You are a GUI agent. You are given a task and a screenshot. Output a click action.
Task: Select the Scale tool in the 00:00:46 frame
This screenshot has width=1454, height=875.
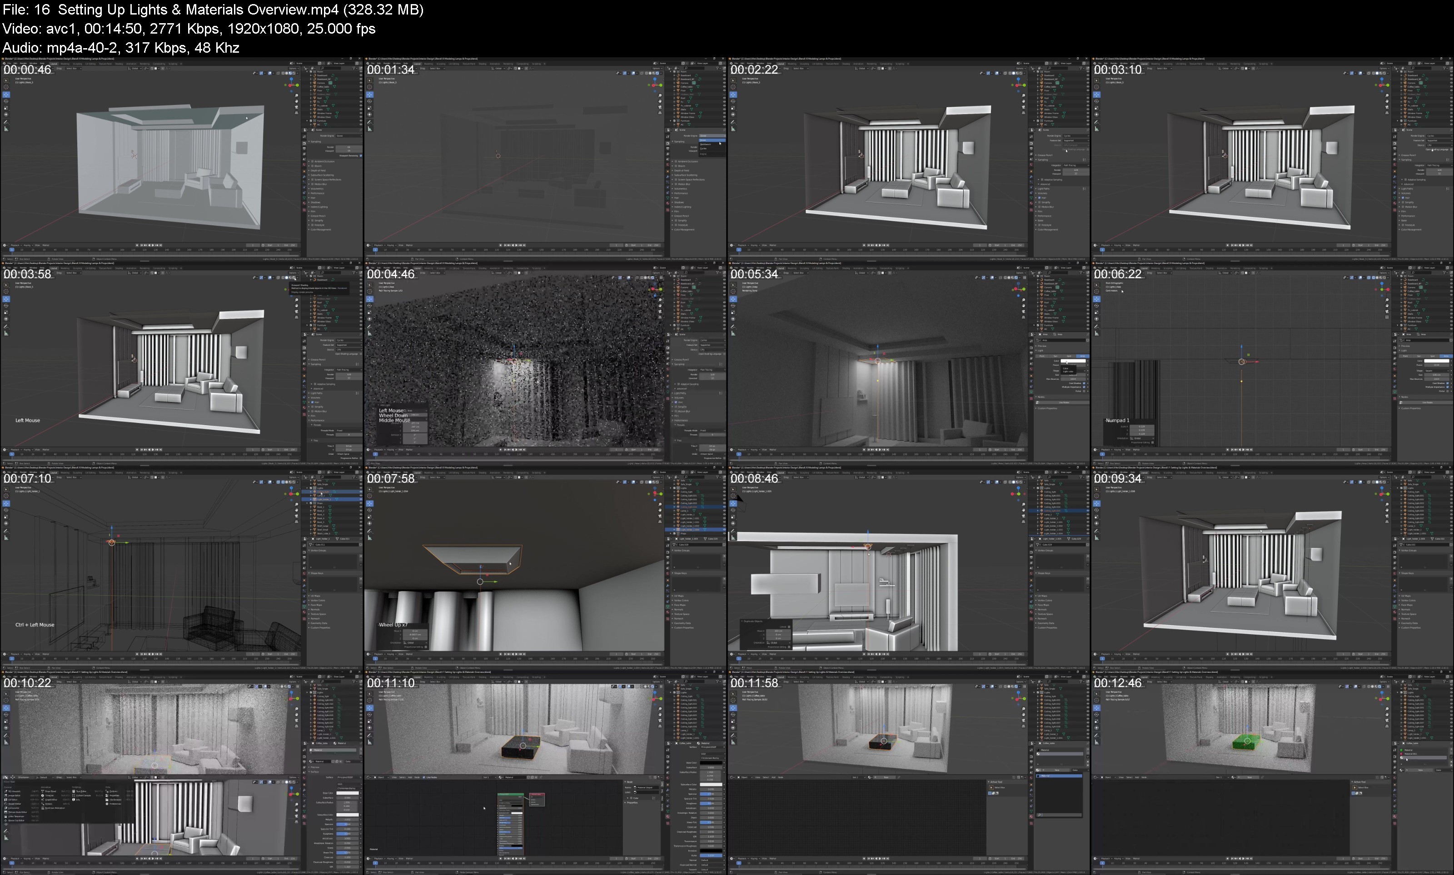6,108
